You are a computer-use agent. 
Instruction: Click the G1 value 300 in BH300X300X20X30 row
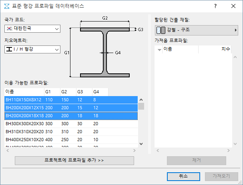click(49, 124)
